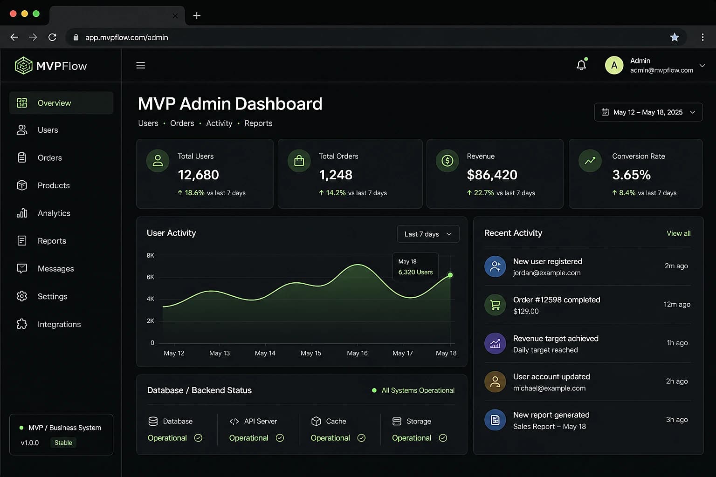This screenshot has width=716, height=477.
Task: Click the Activity link under the dashboard title
Action: point(219,123)
